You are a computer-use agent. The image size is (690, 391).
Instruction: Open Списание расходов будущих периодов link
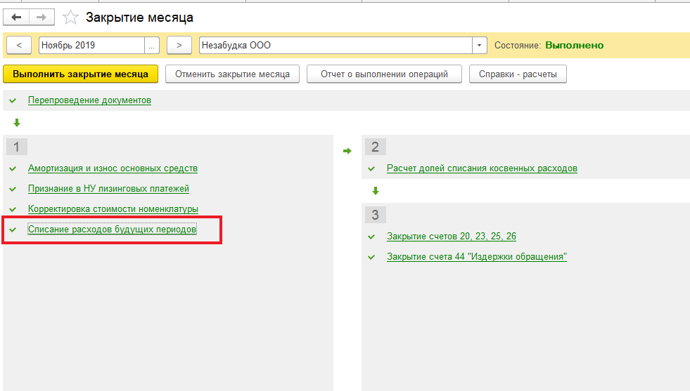113,230
